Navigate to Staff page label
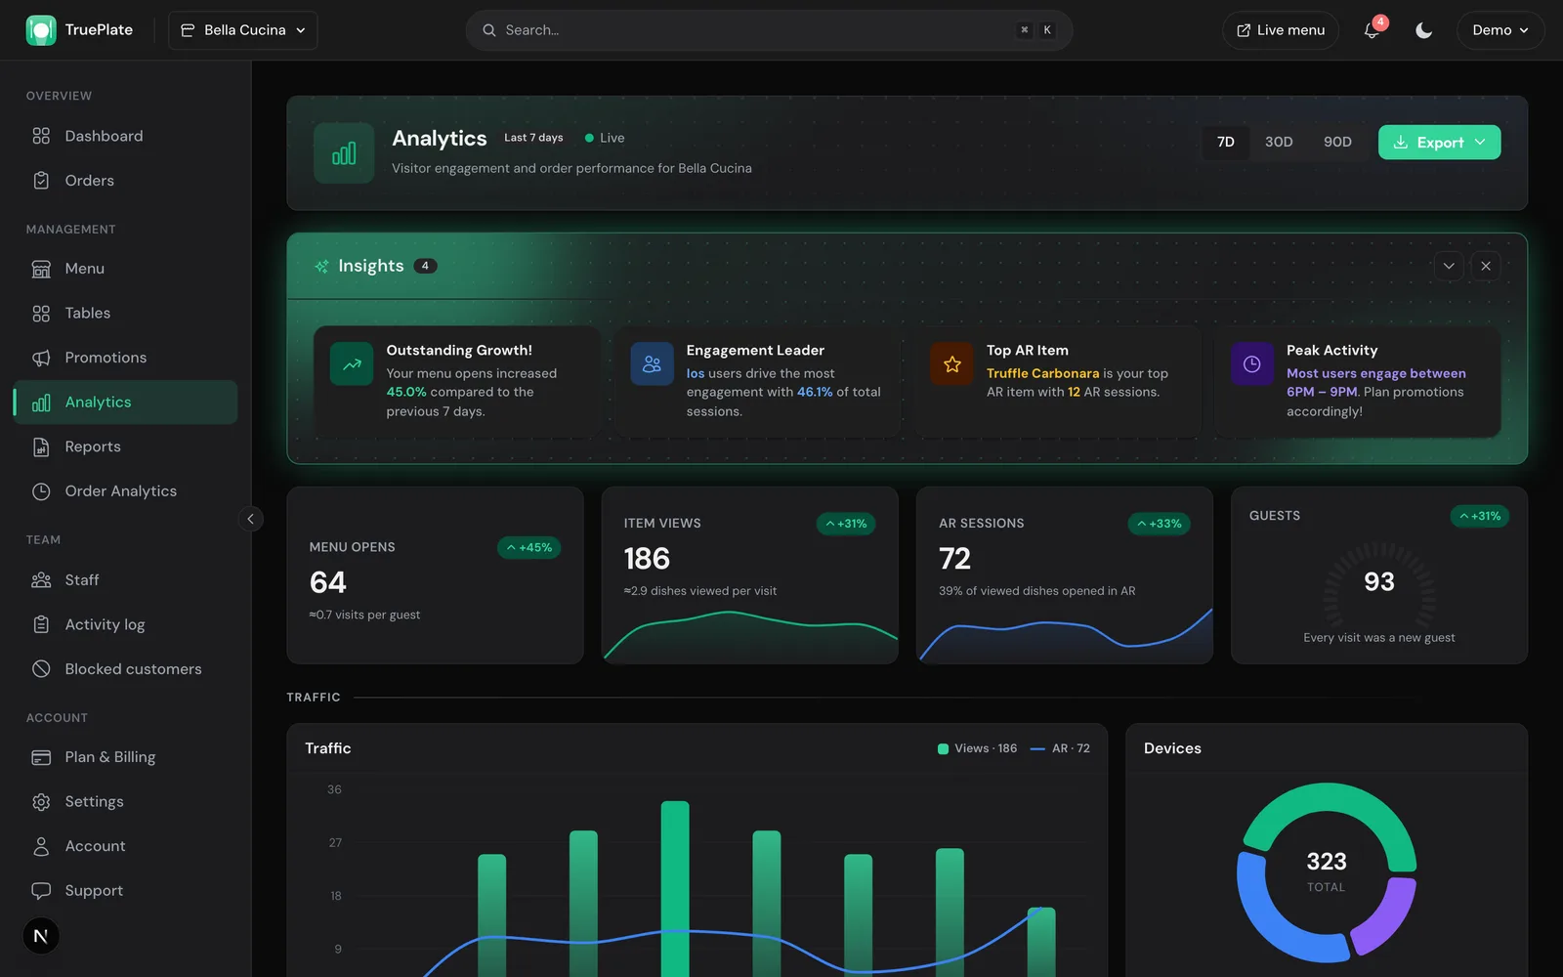 click(x=82, y=580)
